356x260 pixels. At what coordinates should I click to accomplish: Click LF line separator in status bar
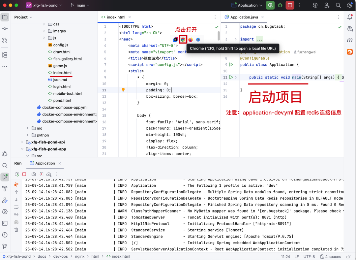(x=297, y=257)
